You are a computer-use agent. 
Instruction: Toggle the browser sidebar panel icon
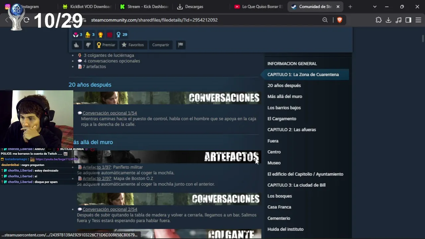tap(408, 20)
